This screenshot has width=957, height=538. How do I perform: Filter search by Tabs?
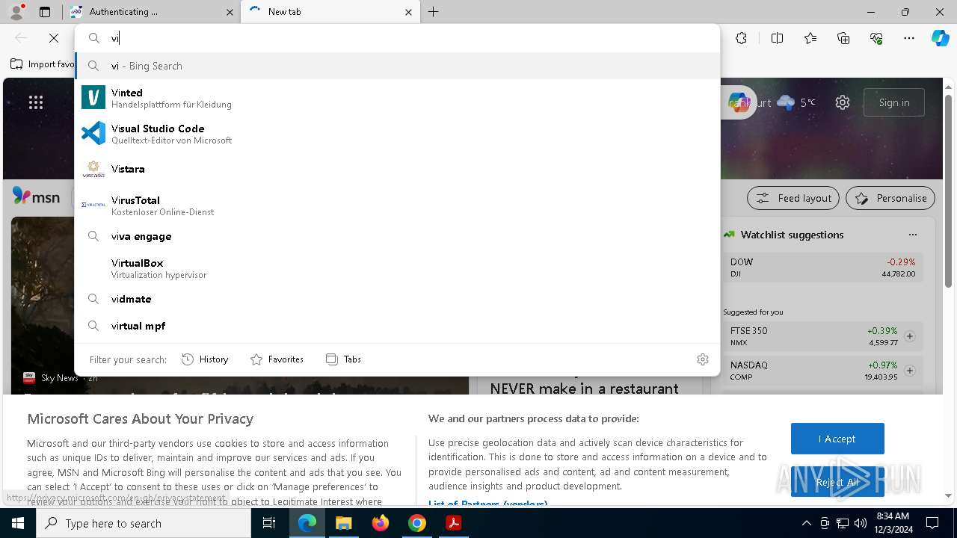(344, 359)
